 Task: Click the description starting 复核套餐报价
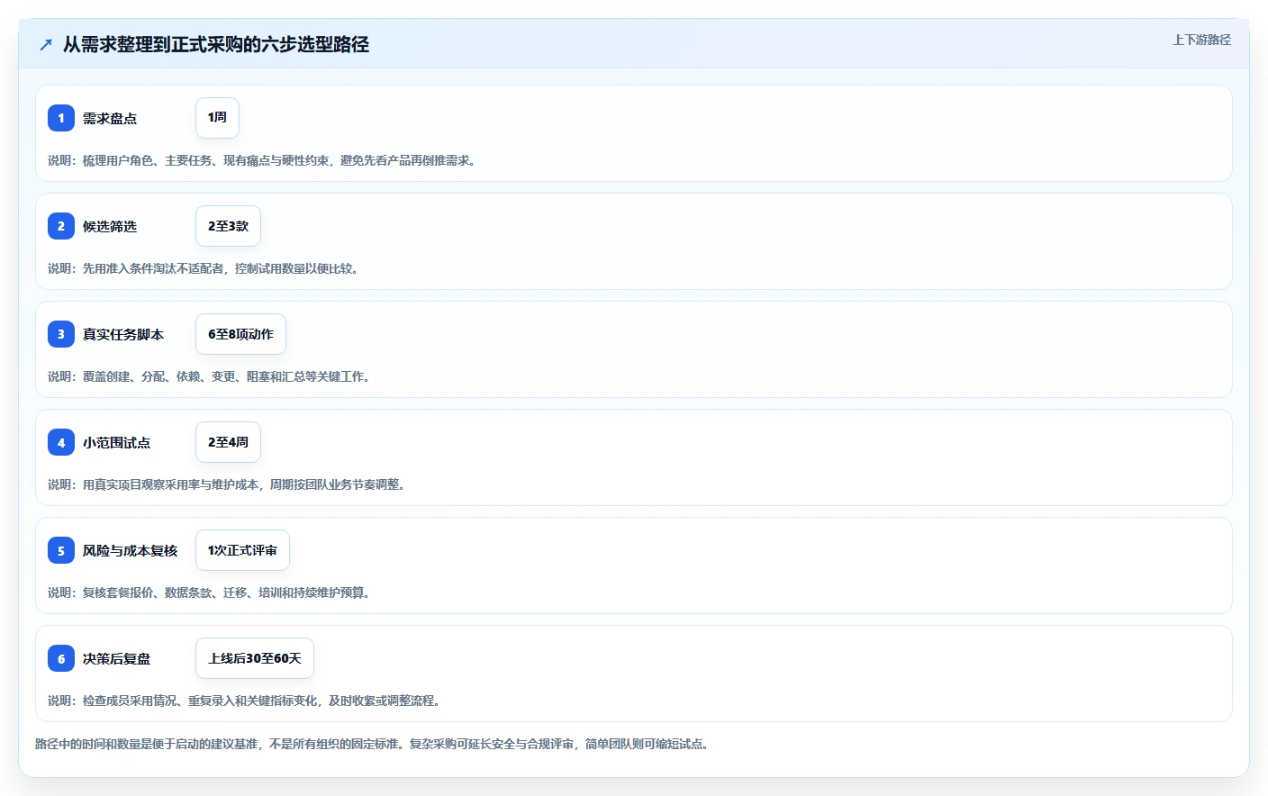coord(209,592)
